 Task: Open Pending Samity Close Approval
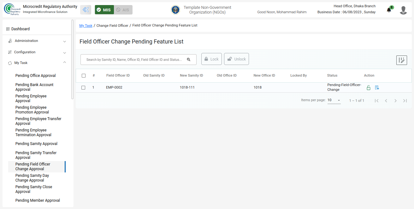[34, 189]
